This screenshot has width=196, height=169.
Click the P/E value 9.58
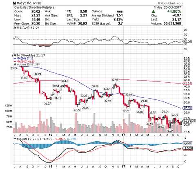[x=83, y=11]
